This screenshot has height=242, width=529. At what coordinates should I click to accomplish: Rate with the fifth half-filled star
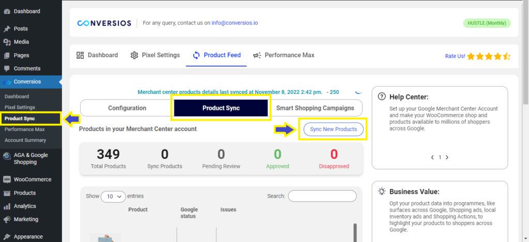click(x=507, y=56)
